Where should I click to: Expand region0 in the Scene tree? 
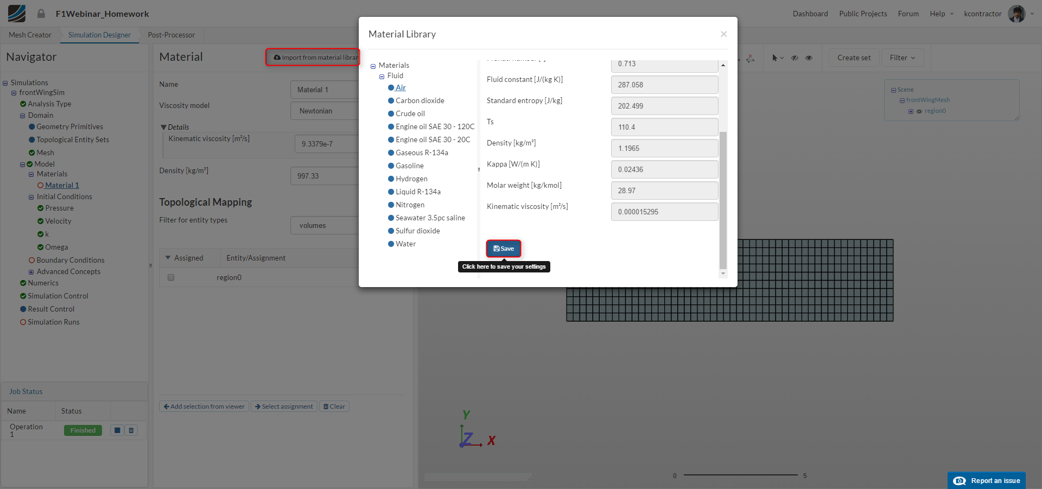coord(911,111)
